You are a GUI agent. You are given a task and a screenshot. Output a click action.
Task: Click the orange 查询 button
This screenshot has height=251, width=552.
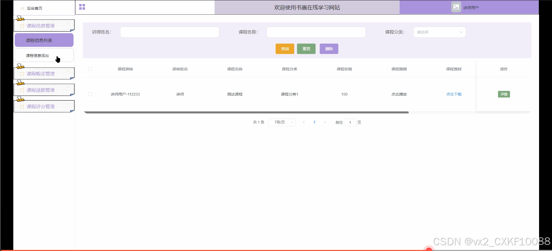285,49
